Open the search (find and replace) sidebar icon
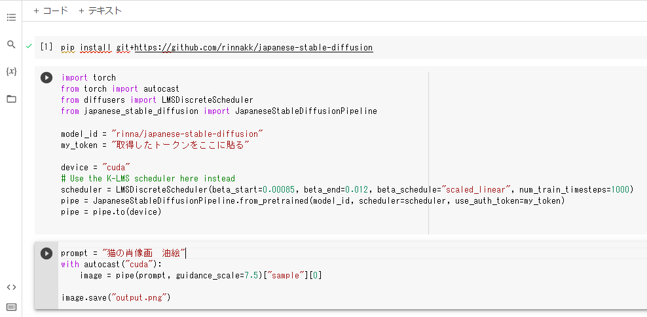 click(11, 44)
